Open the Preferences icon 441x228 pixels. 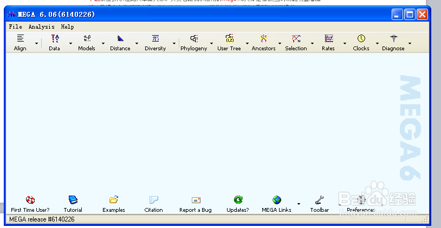[x=361, y=200]
